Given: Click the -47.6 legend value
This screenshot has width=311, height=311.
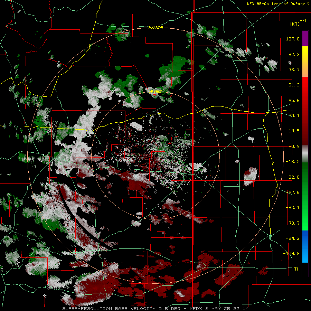Looking at the screenshot, I should [x=293, y=192].
